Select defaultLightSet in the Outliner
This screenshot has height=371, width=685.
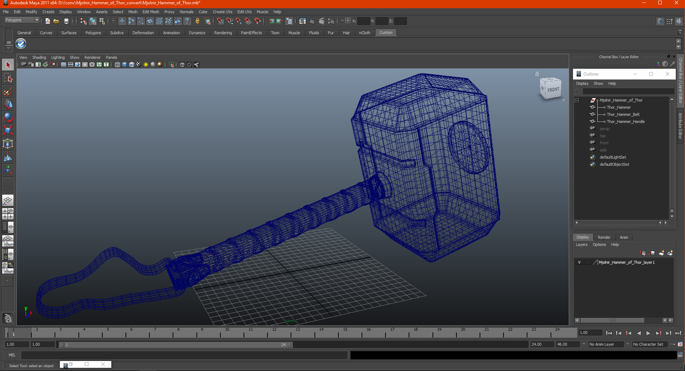coord(613,157)
